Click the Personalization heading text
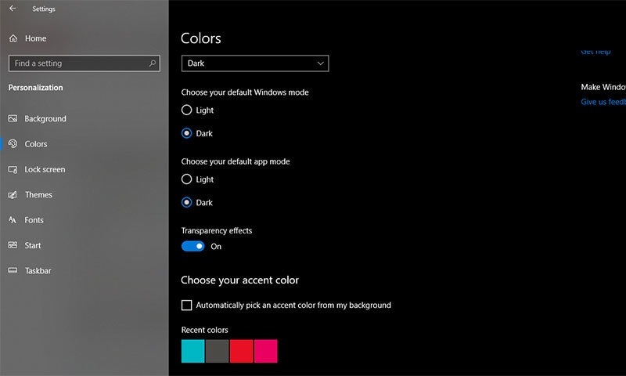This screenshot has height=376, width=626. click(35, 88)
